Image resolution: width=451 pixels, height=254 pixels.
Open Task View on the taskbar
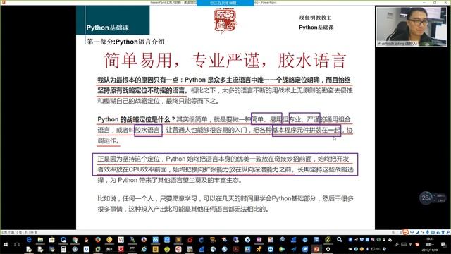tap(17, 245)
